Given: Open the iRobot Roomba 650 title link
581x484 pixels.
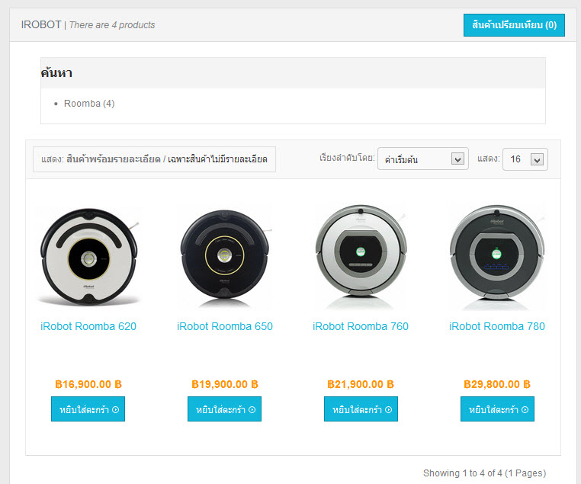Looking at the screenshot, I should tap(224, 326).
